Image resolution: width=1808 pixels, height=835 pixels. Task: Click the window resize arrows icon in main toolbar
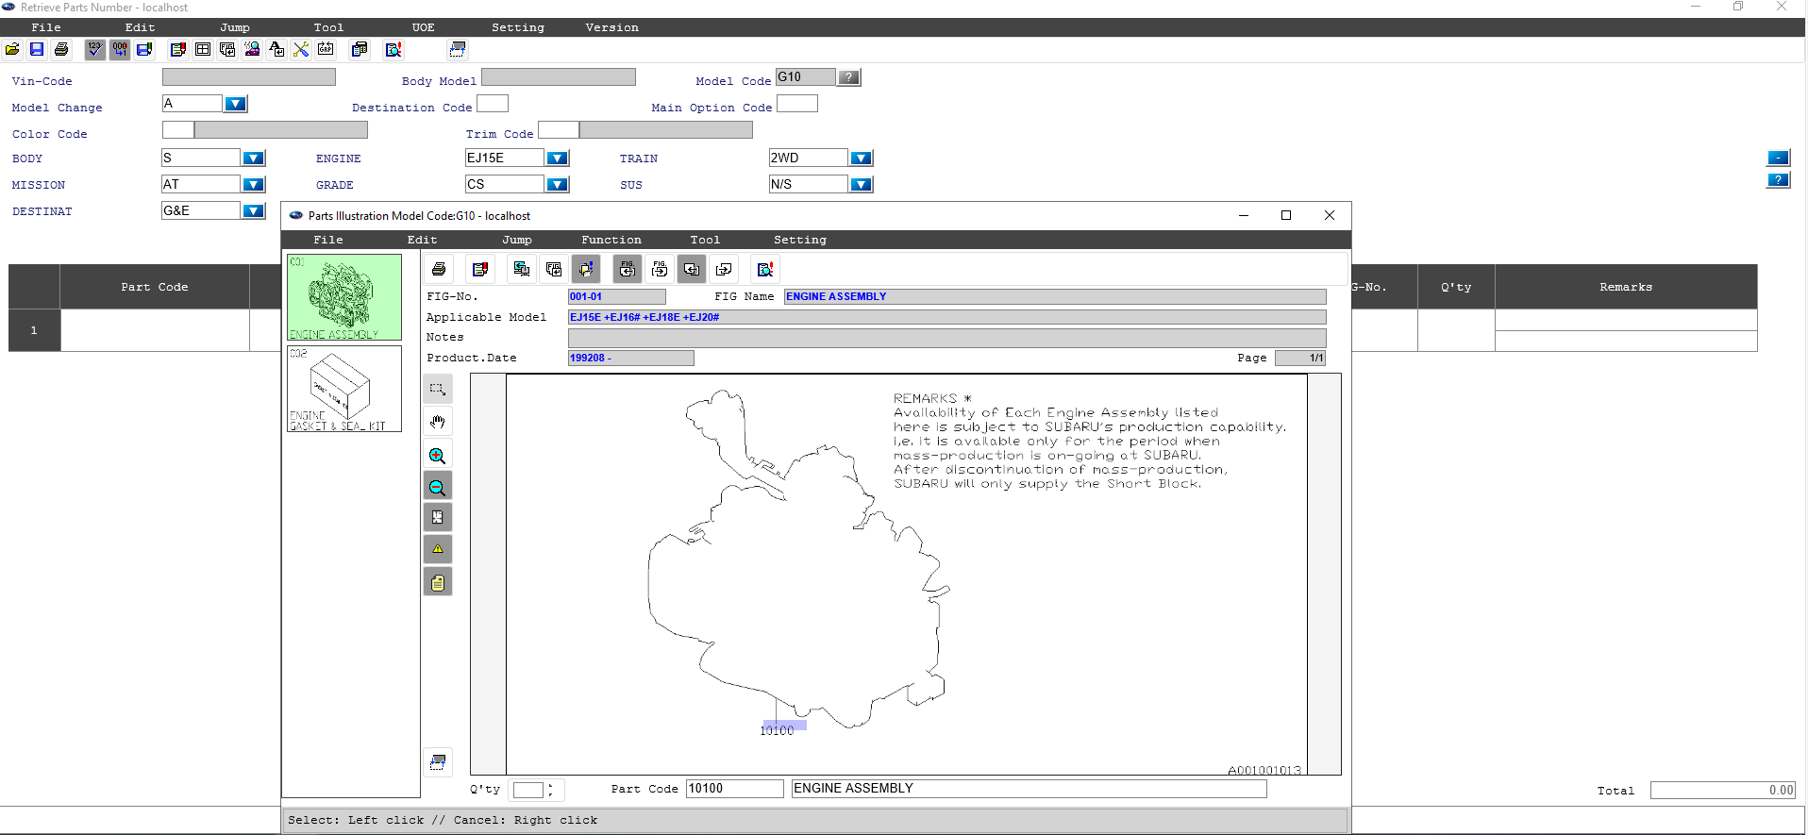457,49
